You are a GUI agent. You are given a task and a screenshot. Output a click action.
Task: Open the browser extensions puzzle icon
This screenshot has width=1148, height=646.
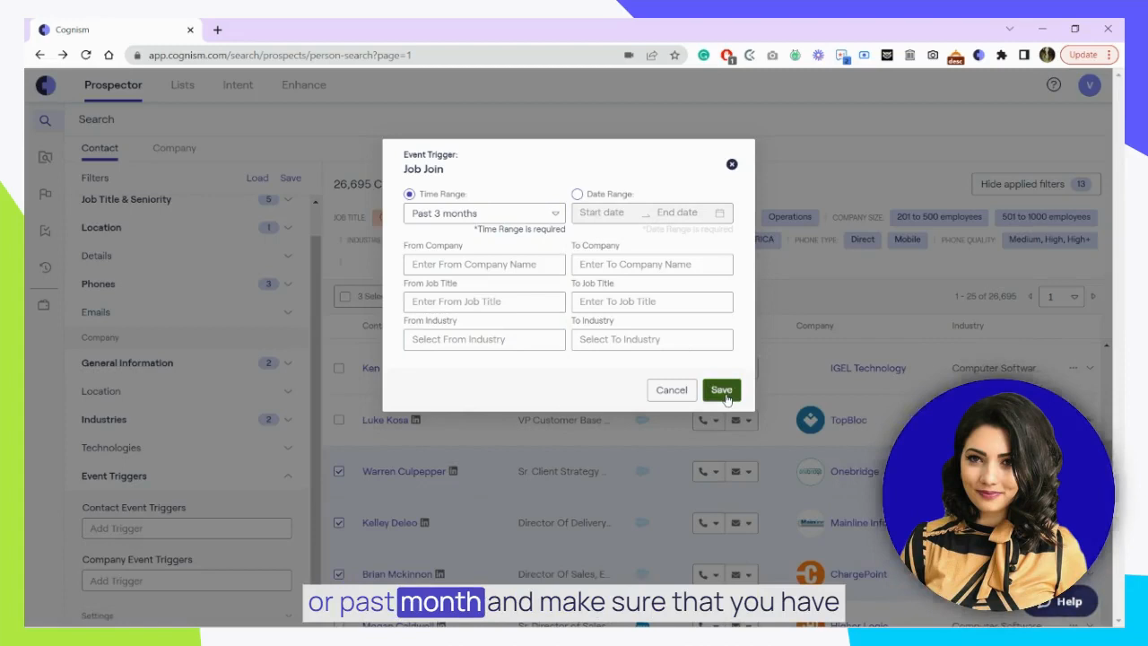[x=1001, y=55]
